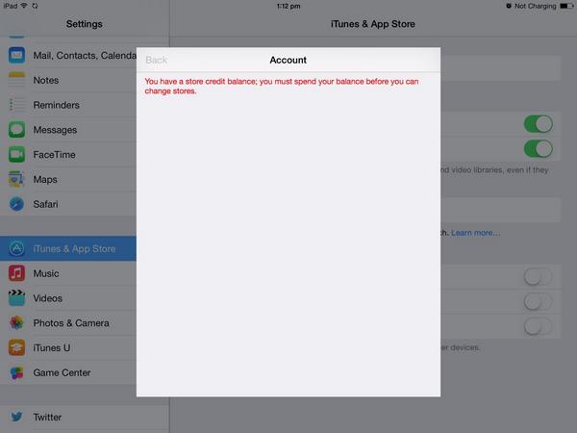
Task: Open Photos & Camera settings
Action: point(68,323)
